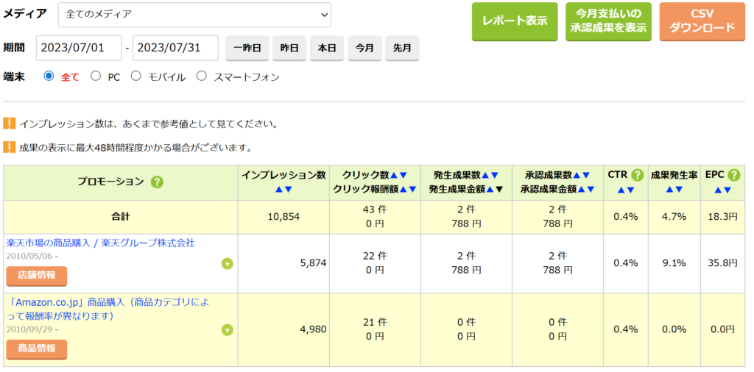Image resolution: width=754 pixels, height=372 pixels.
Task: Select the PC device radio button
Action: point(96,76)
